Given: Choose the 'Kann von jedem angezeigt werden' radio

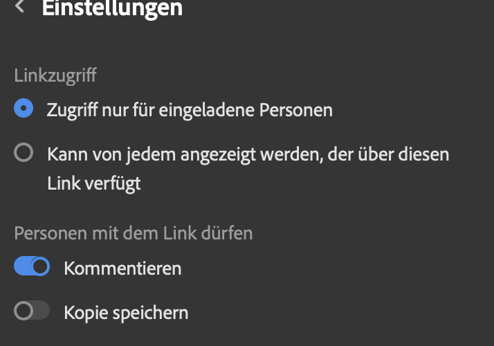Looking at the screenshot, I should (x=24, y=152).
